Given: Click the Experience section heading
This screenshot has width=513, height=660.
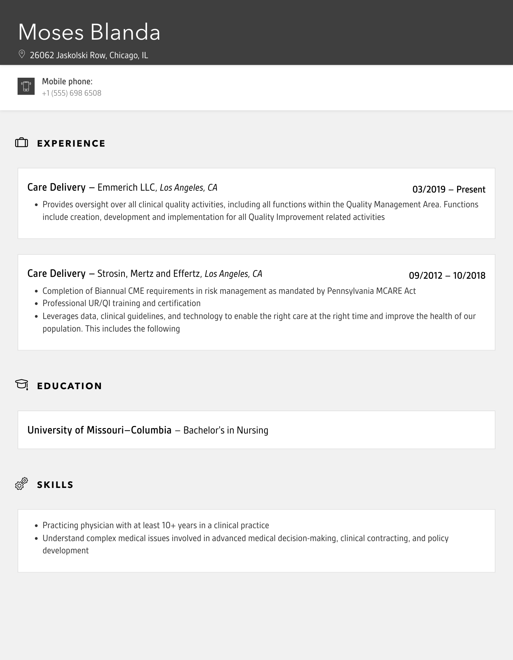Looking at the screenshot, I should click(71, 143).
